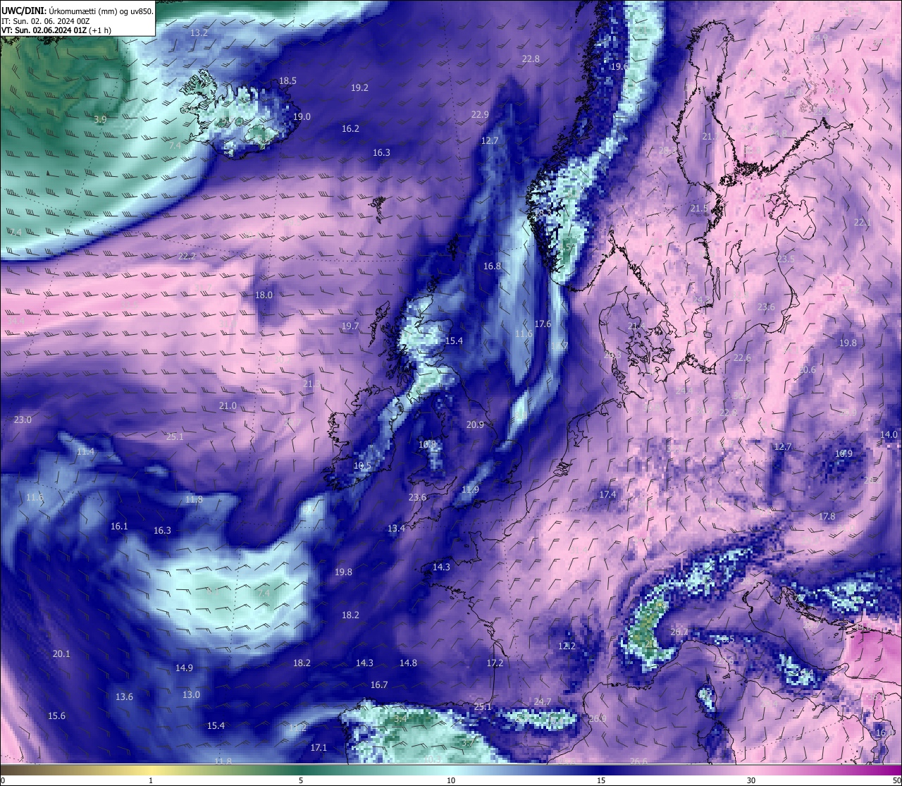The height and width of the screenshot is (786, 902).
Task: Click the colour scale tick label '50'
Action: [x=896, y=780]
